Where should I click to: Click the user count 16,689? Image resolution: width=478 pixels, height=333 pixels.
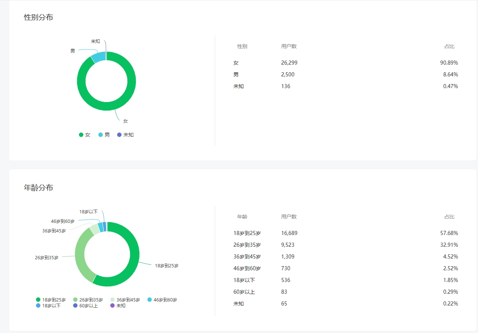(289, 233)
